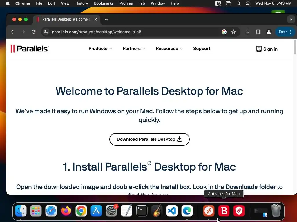Click the Google icon in address bar
Screen dimensions: 297x222
(x=224, y=32)
